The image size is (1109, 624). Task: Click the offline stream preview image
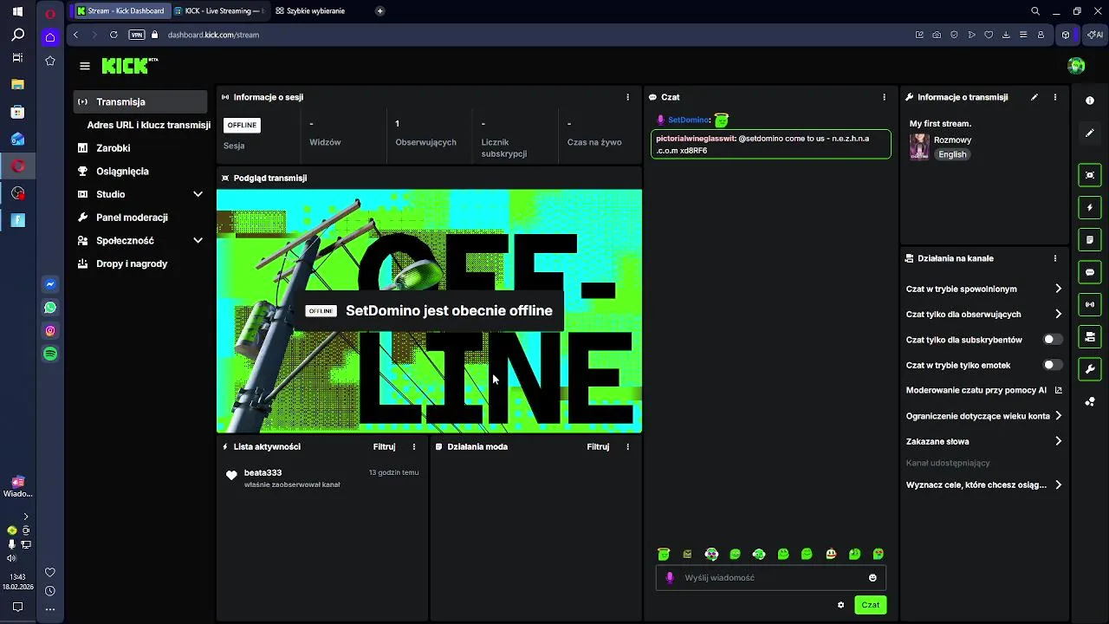pos(429,311)
